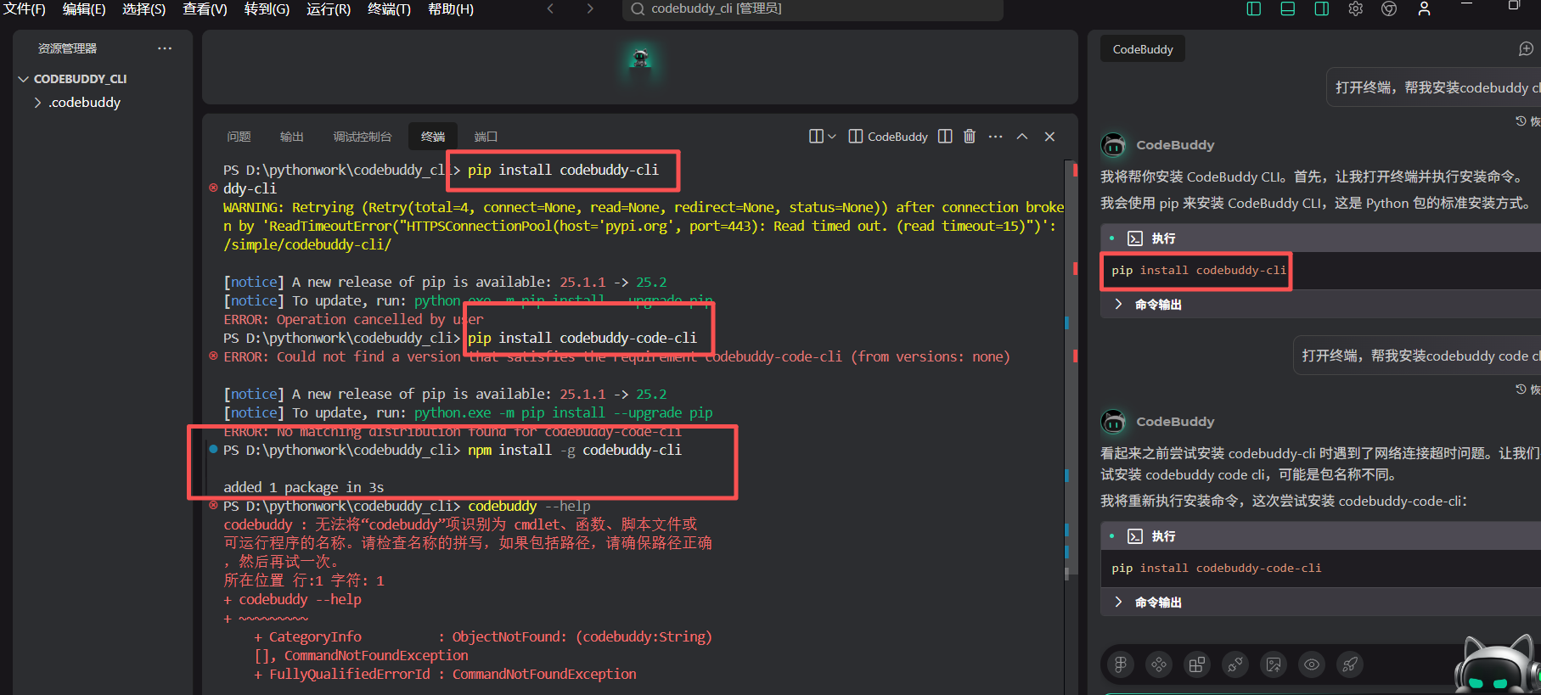
Task: Toggle the bottom panel layout icon
Action: [1287, 8]
